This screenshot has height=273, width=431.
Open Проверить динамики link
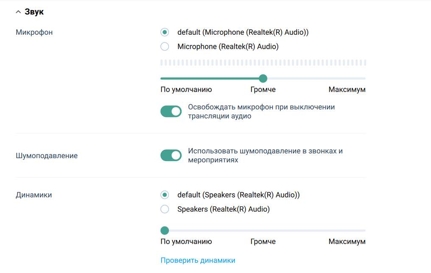tap(198, 261)
